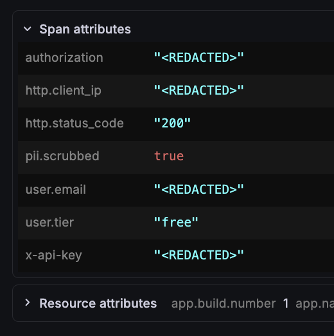Click the x-api-key "<REDACTED>" value
The height and width of the screenshot is (336, 334).
pos(199,255)
